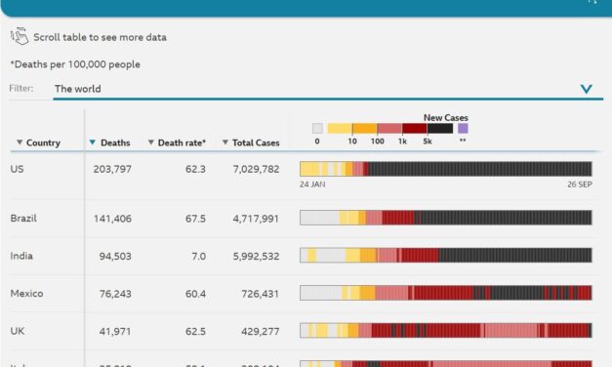Sort table by Country column
The width and height of the screenshot is (612, 367).
(39, 143)
